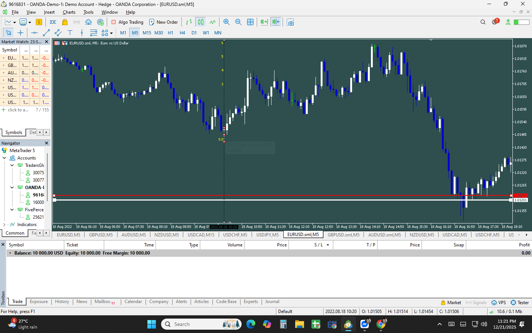Click the New Order button
532x333 pixels.
(163, 22)
